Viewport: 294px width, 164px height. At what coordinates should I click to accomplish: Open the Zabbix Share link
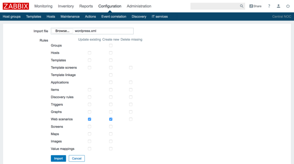pos(255,6)
